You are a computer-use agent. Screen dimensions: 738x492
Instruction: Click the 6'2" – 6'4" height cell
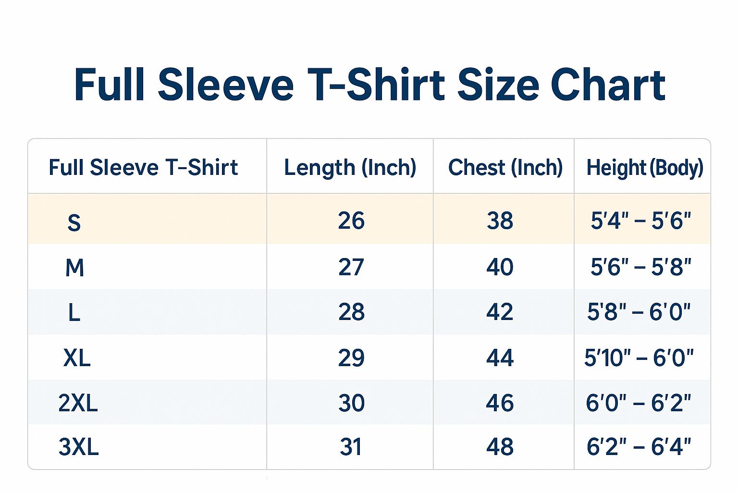point(639,447)
